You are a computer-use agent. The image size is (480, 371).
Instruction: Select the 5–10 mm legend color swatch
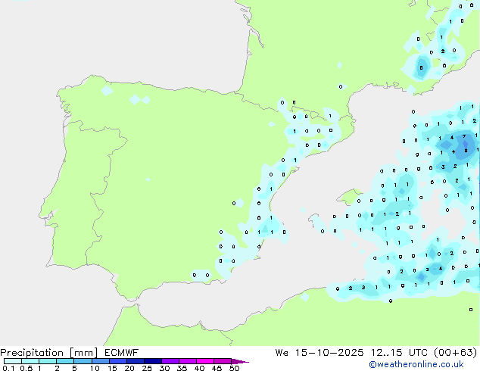coord(83,361)
